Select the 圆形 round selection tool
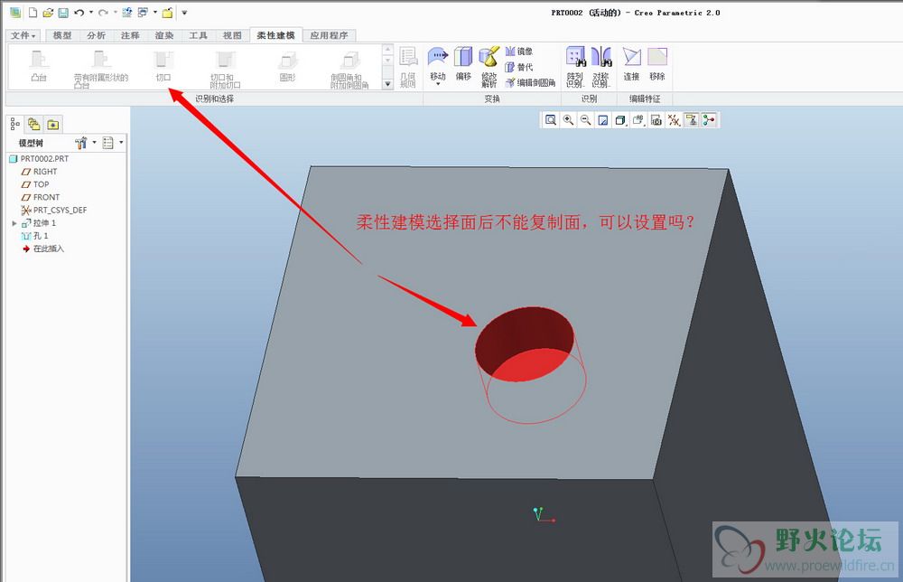903x582 pixels. click(287, 66)
